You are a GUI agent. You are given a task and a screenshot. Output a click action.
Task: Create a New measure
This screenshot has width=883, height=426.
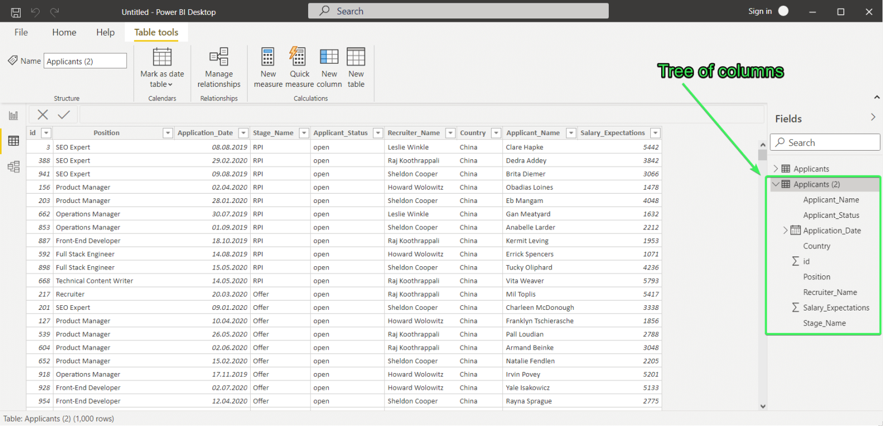(267, 65)
